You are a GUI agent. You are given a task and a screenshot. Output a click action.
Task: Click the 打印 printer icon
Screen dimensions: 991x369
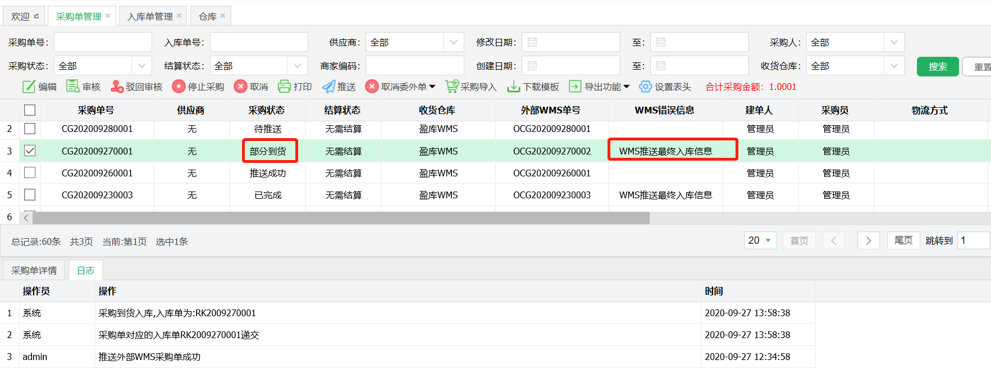(284, 86)
